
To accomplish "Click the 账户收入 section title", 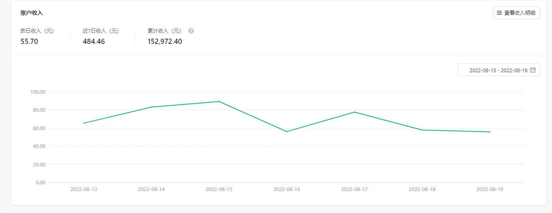I will [32, 13].
